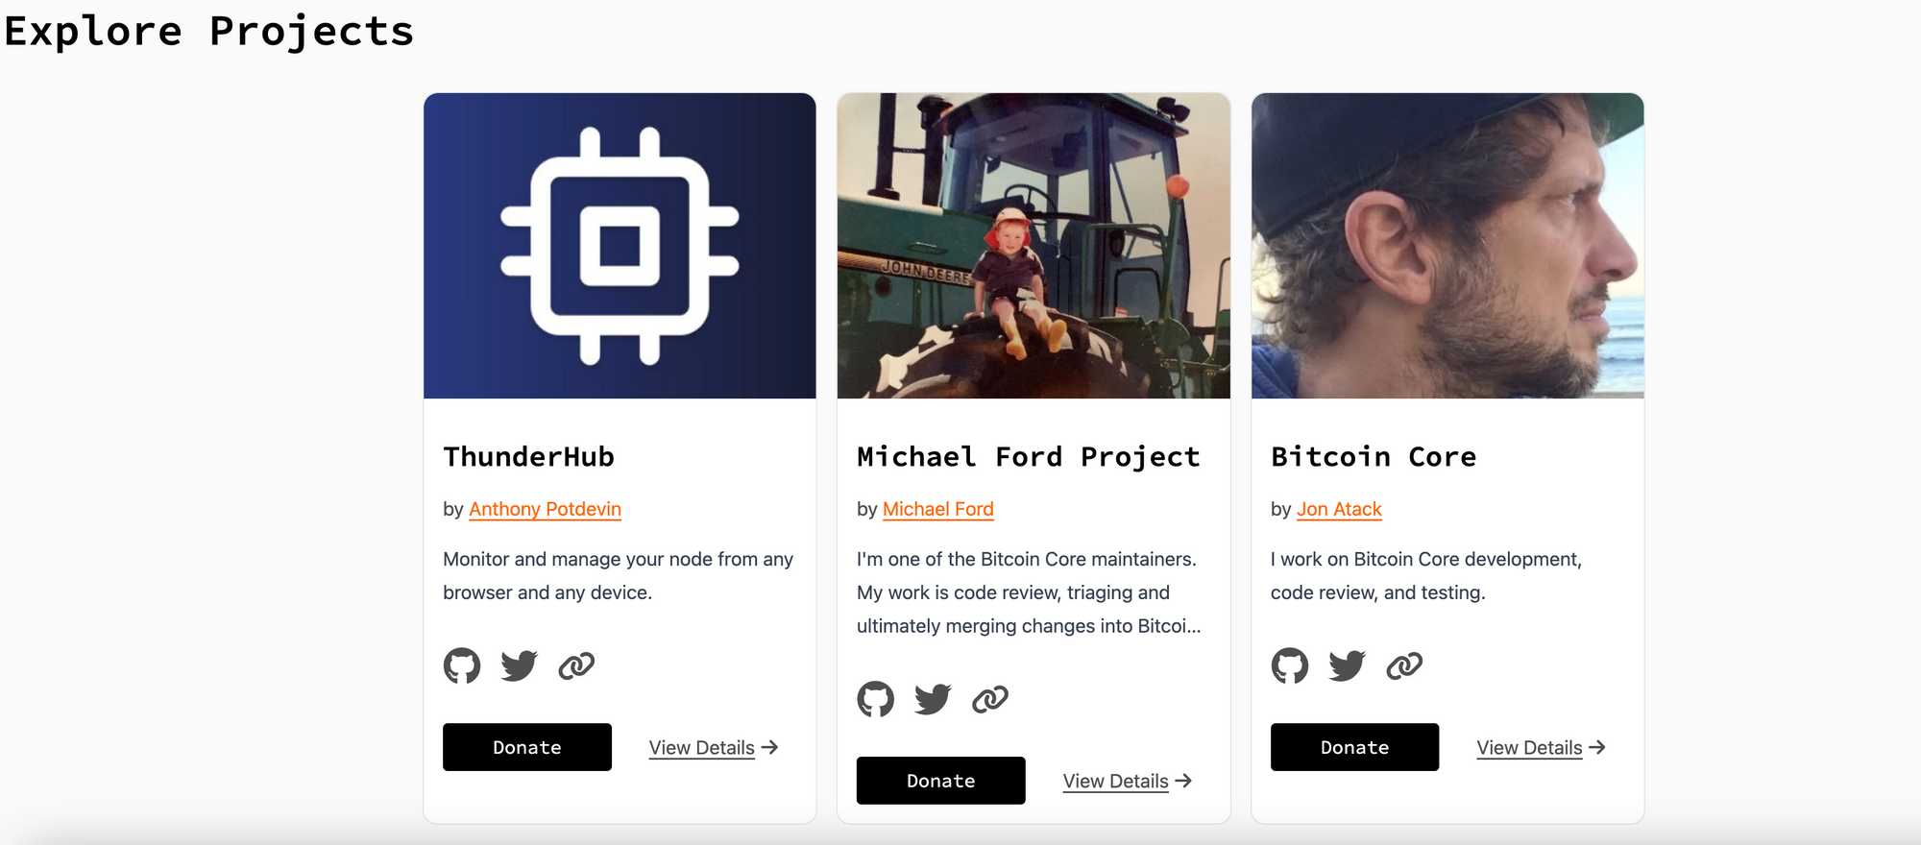Image resolution: width=1921 pixels, height=845 pixels.
Task: Open ThunderHub's Twitter bird icon
Action: coord(520,665)
